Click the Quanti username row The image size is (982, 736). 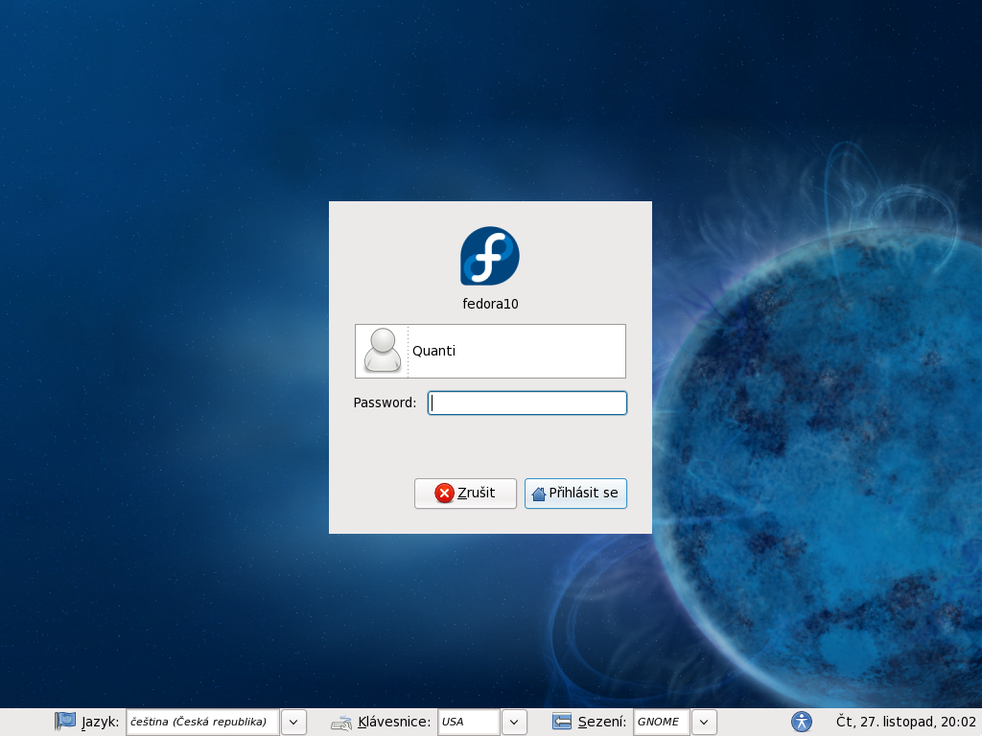490,351
